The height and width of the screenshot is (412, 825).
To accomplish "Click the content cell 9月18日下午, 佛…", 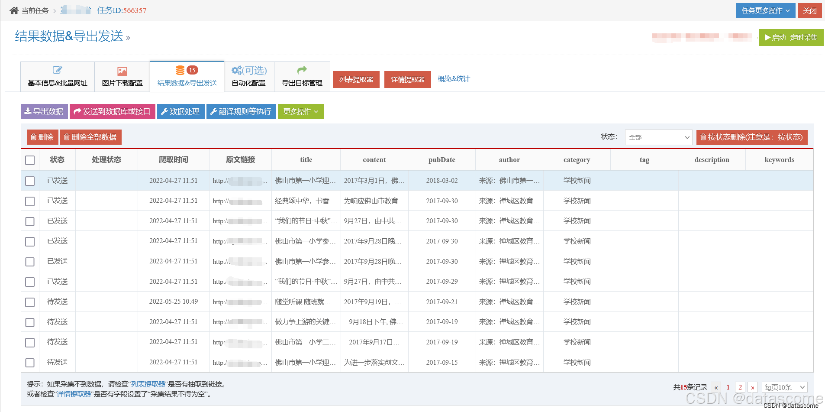I will [x=374, y=322].
